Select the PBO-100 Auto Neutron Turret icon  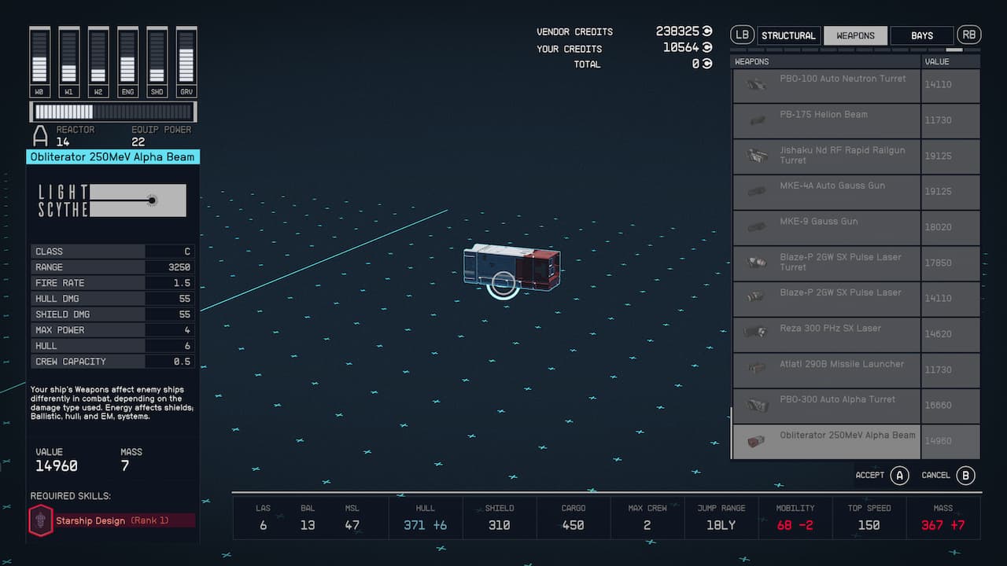point(756,85)
